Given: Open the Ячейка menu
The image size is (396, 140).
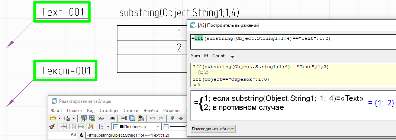Looking at the screenshot, I should click(x=151, y=111).
